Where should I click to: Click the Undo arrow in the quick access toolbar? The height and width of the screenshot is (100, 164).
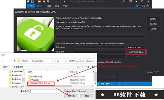[55, 1]
